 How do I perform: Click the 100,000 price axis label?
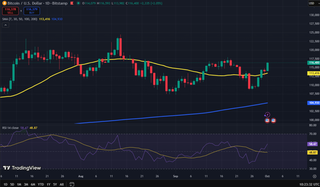[314, 120]
